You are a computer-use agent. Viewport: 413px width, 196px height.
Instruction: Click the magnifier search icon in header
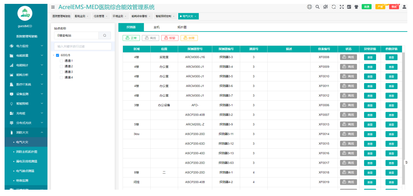(317, 7)
